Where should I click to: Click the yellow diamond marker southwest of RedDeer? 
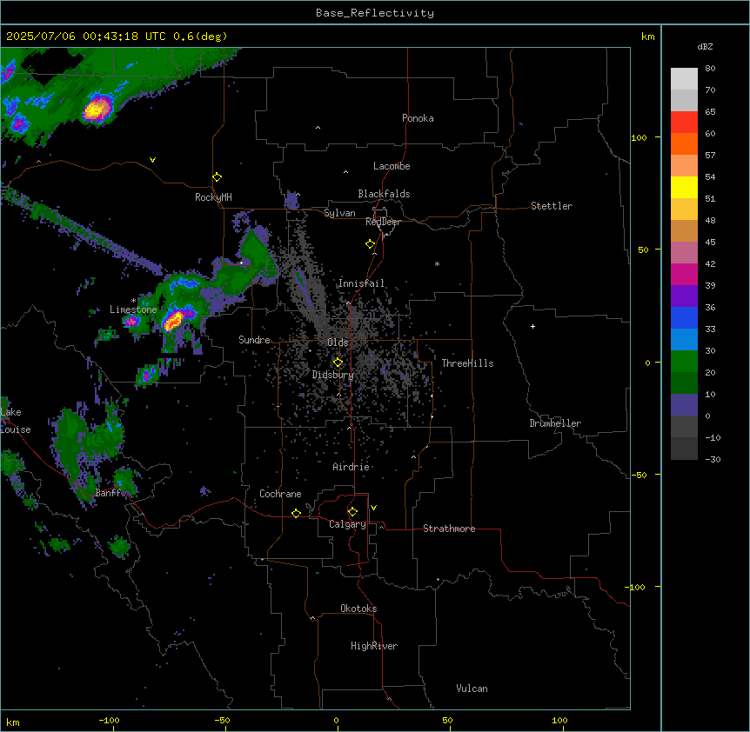click(371, 244)
